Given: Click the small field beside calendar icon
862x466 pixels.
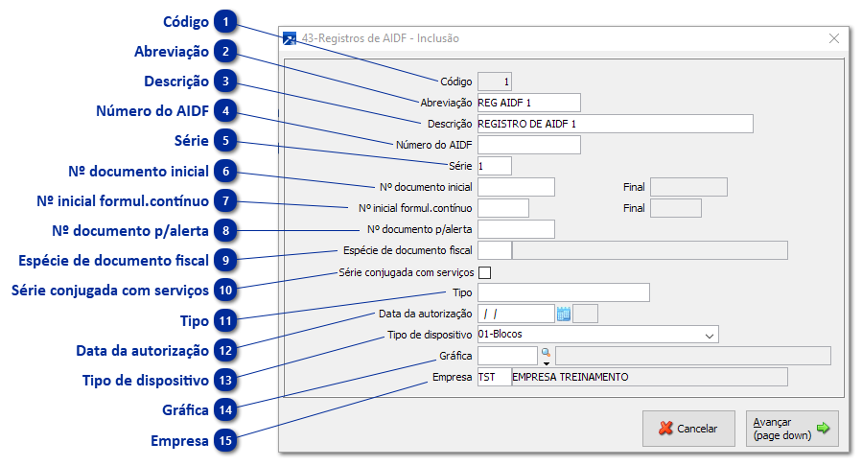Looking at the screenshot, I should click(585, 314).
